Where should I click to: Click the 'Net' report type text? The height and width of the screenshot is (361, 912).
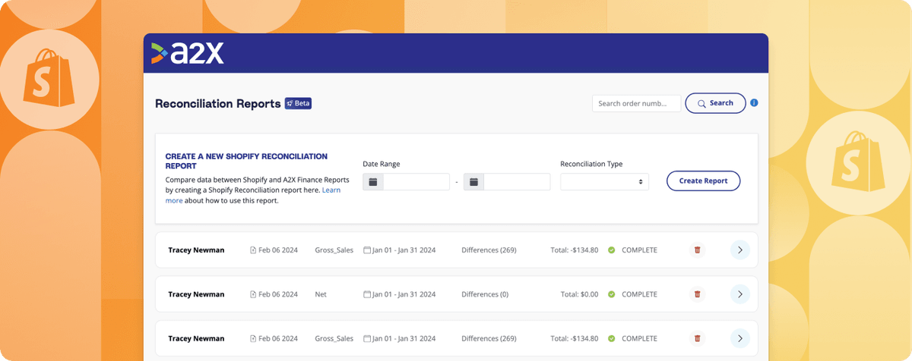point(321,294)
